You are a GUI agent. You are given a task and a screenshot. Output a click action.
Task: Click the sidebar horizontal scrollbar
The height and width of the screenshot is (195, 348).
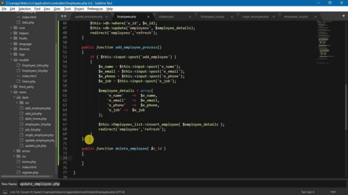coord(26,177)
